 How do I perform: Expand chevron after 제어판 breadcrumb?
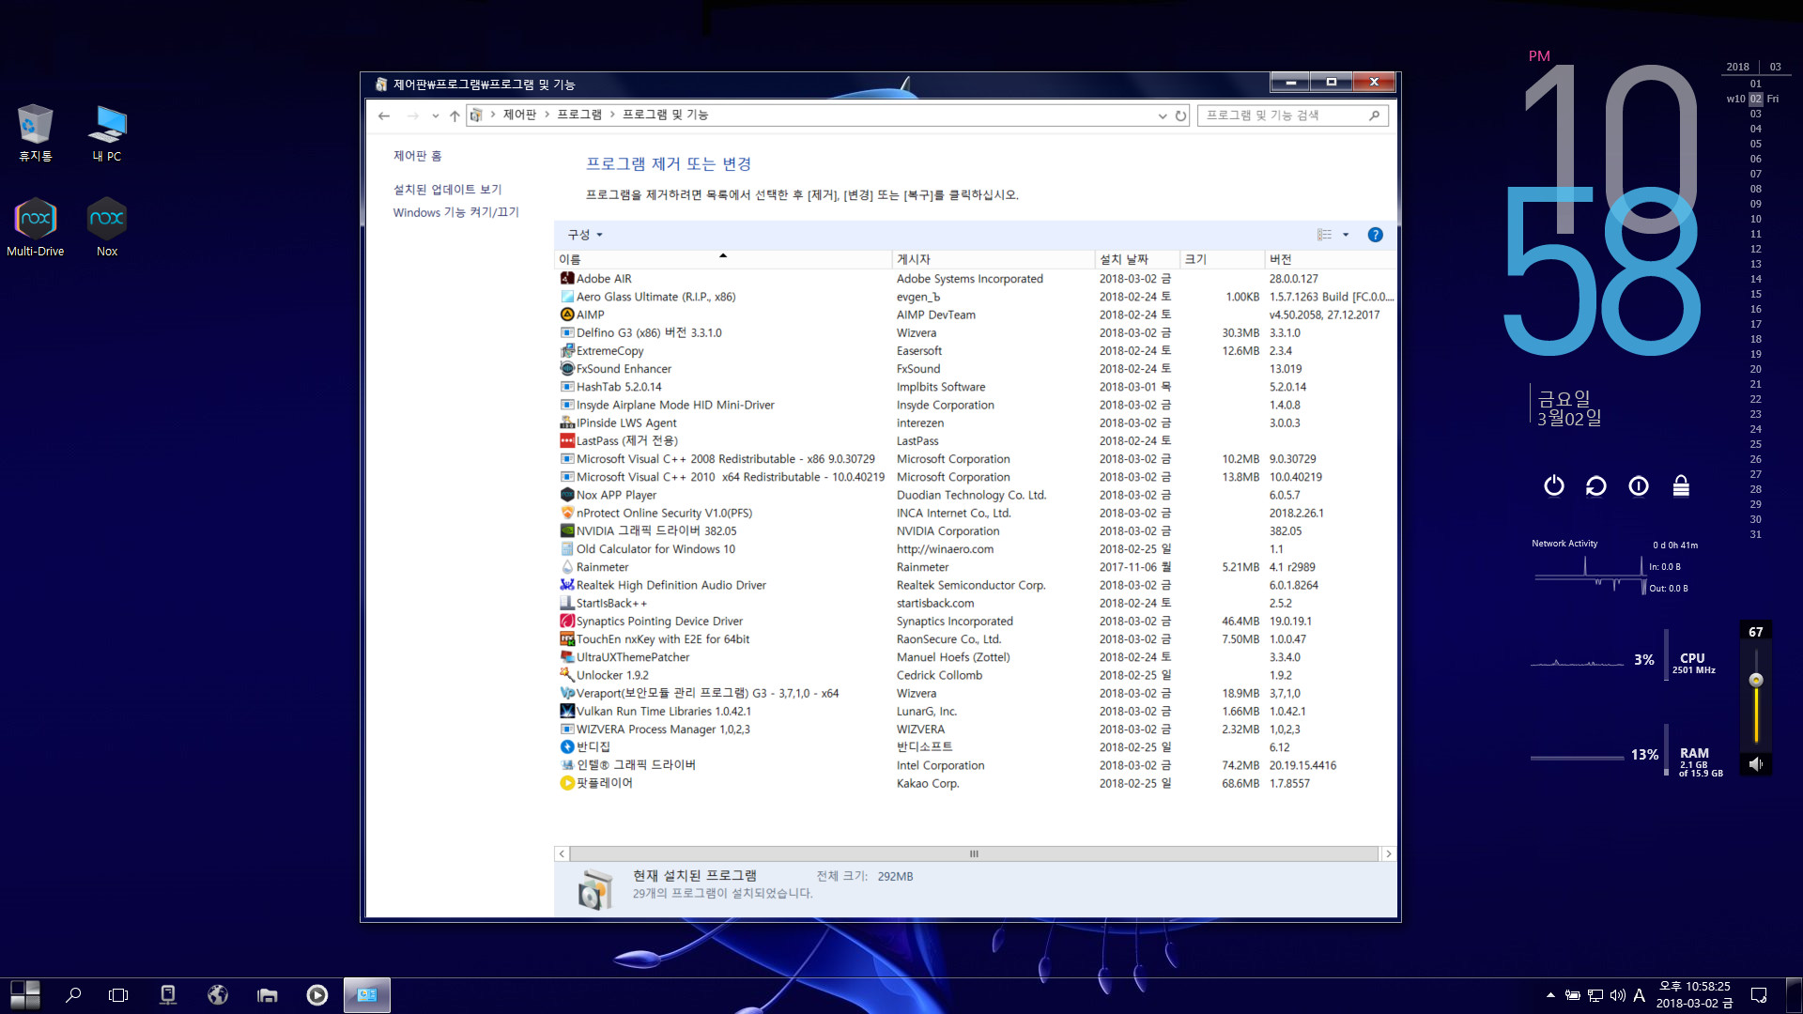(547, 115)
